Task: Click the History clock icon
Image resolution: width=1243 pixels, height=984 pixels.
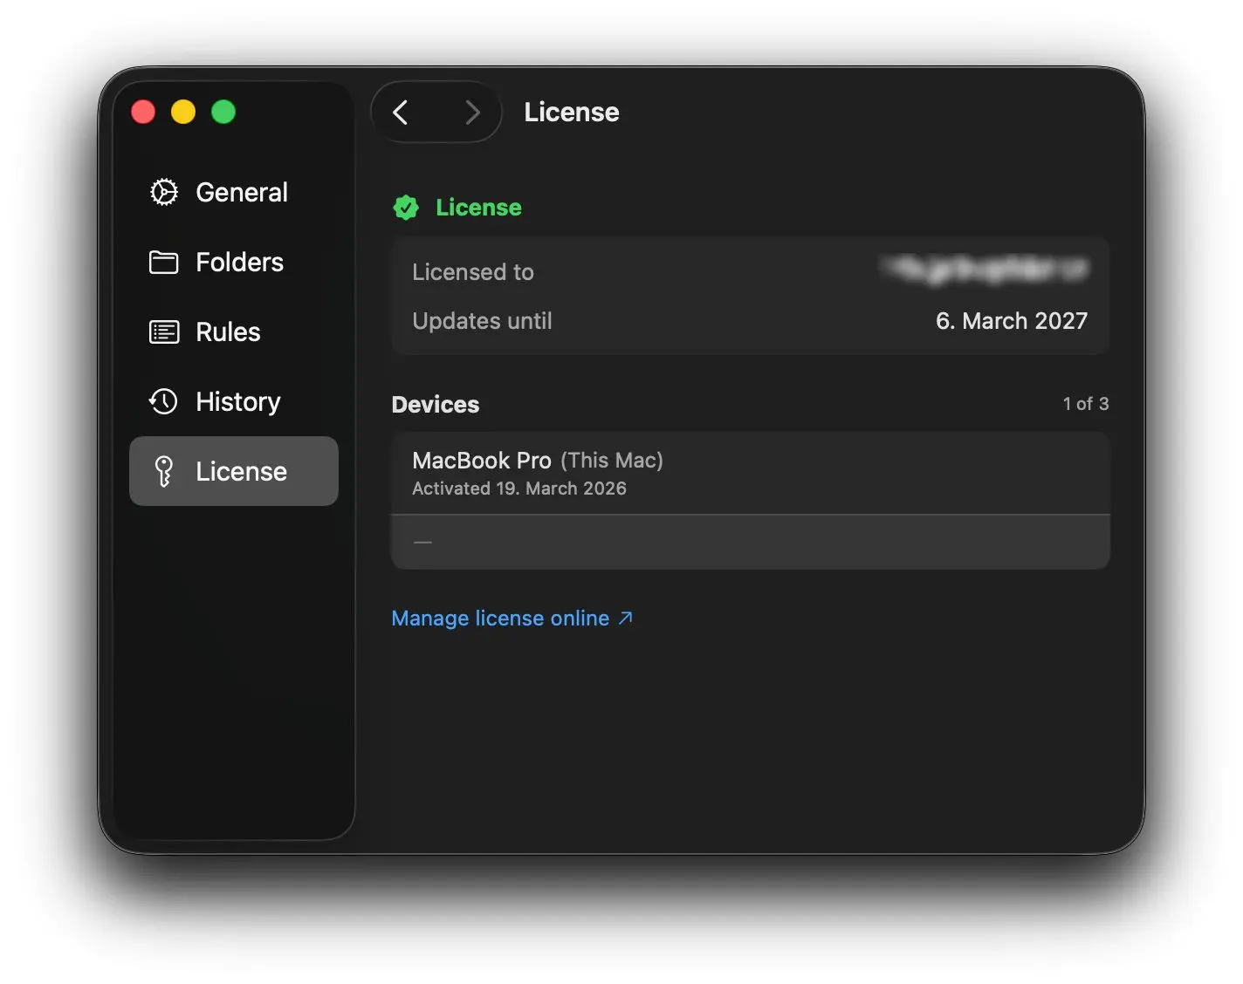Action: tap(163, 401)
